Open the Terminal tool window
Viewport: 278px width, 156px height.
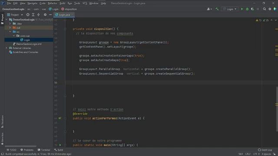point(44,150)
